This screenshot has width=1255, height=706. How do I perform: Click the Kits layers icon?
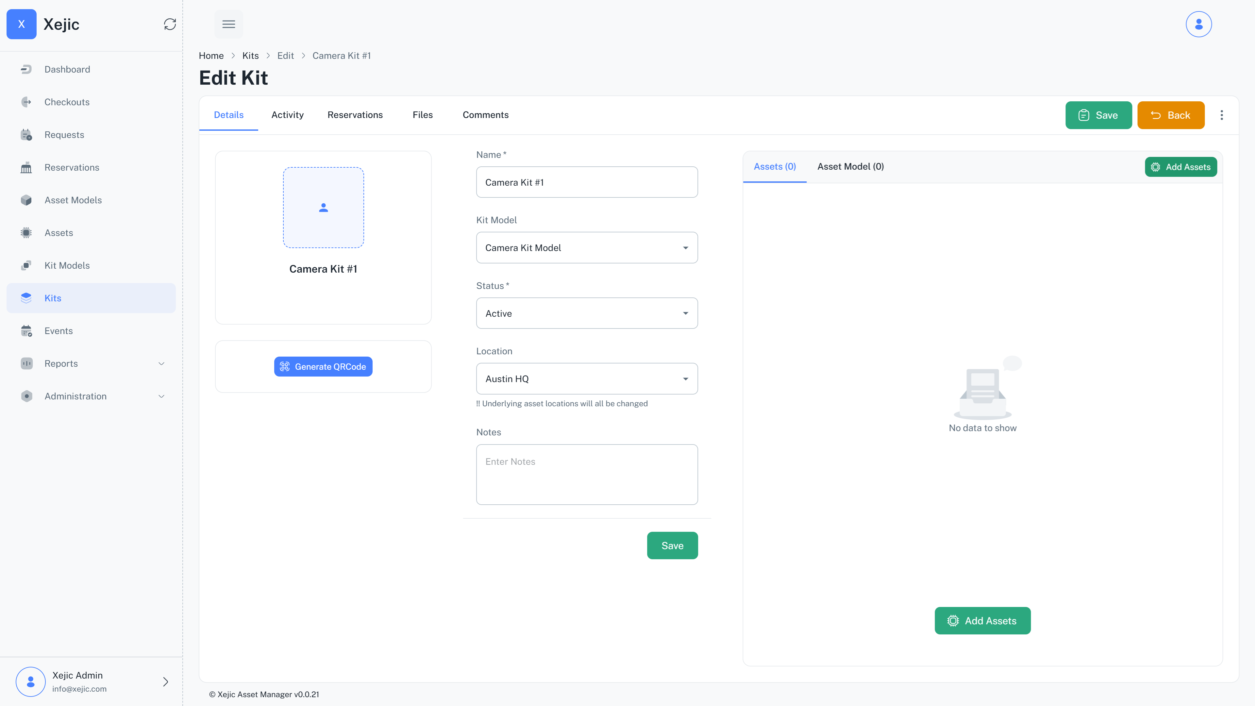point(26,298)
